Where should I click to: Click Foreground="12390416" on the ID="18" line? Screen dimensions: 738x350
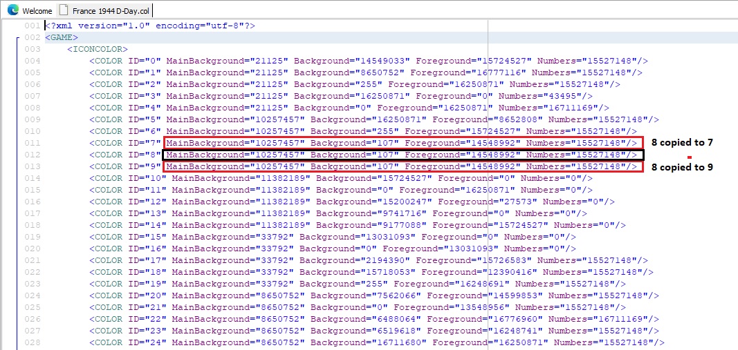point(480,272)
